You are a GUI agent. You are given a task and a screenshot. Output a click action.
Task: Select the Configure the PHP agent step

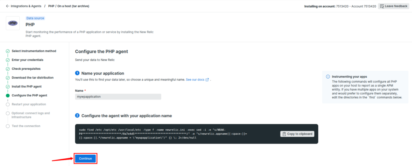coord(29,95)
